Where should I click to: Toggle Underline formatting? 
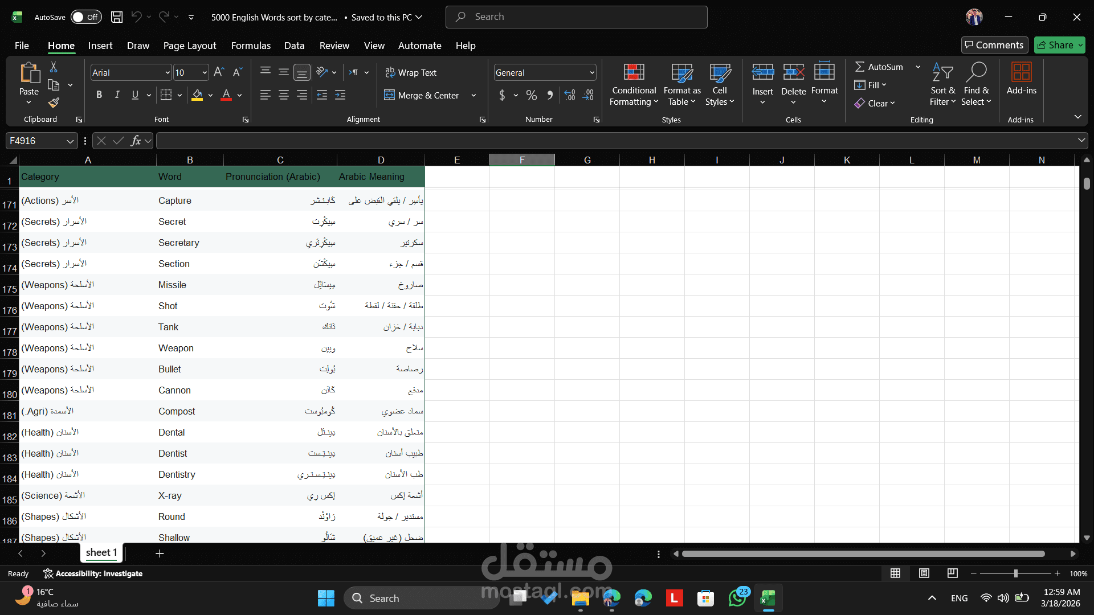pos(134,95)
